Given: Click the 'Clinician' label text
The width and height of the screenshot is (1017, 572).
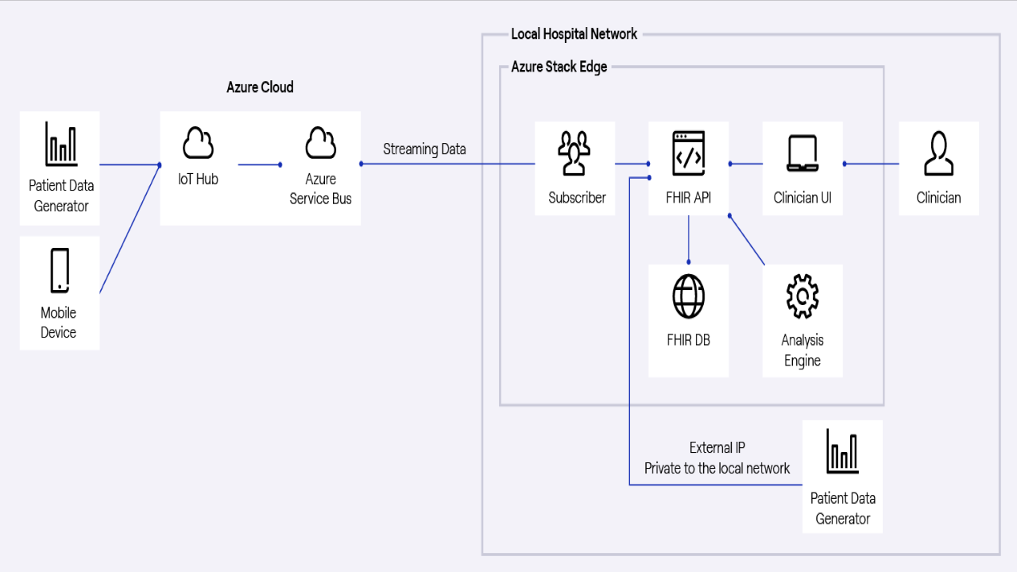Looking at the screenshot, I should point(938,198).
